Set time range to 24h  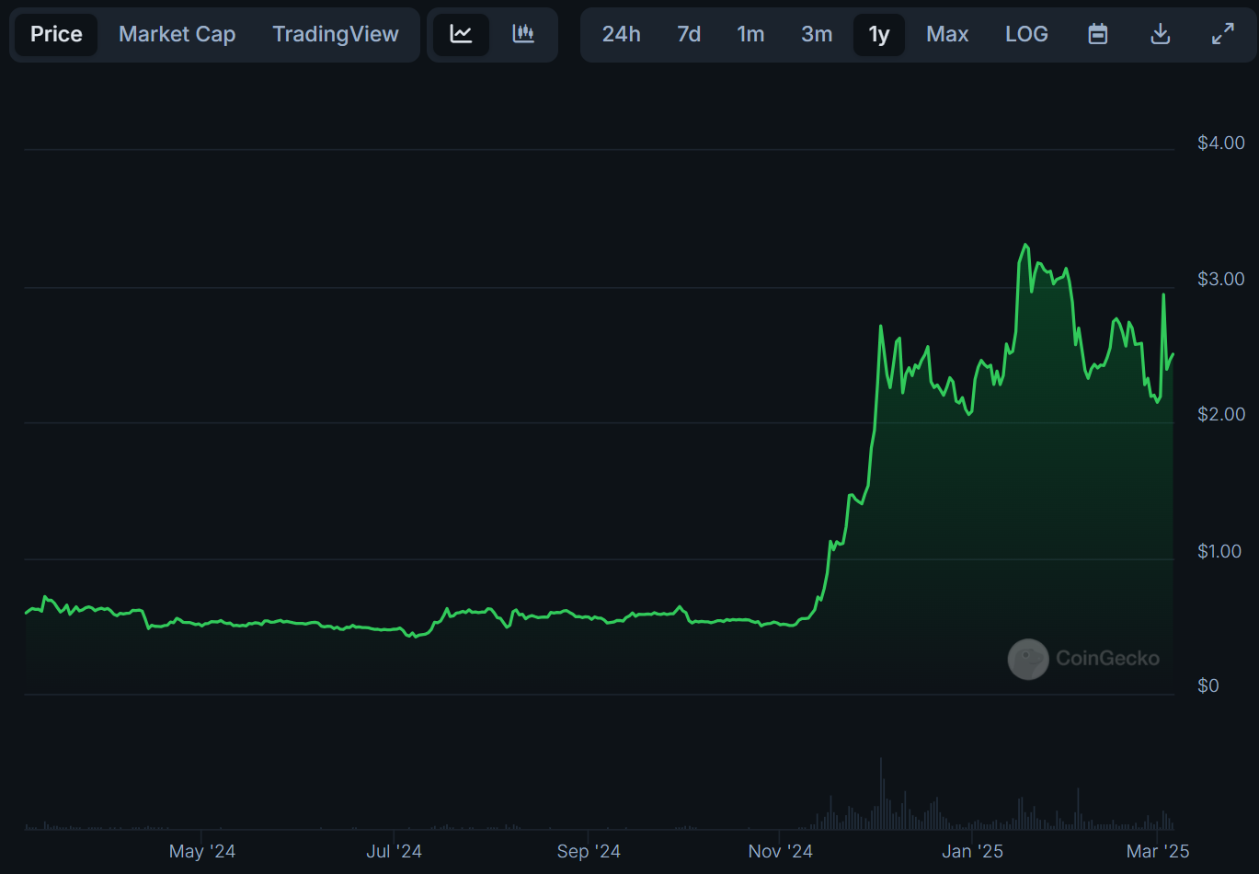point(622,35)
